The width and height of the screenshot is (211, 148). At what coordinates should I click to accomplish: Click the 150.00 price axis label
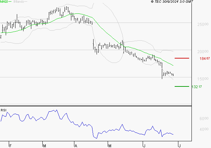tap(203, 79)
